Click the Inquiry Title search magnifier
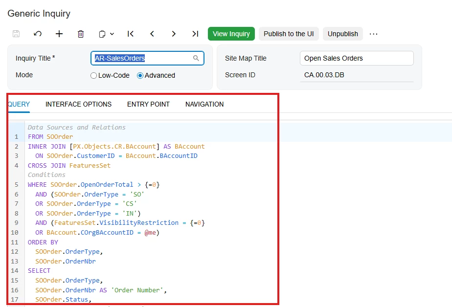 point(196,58)
